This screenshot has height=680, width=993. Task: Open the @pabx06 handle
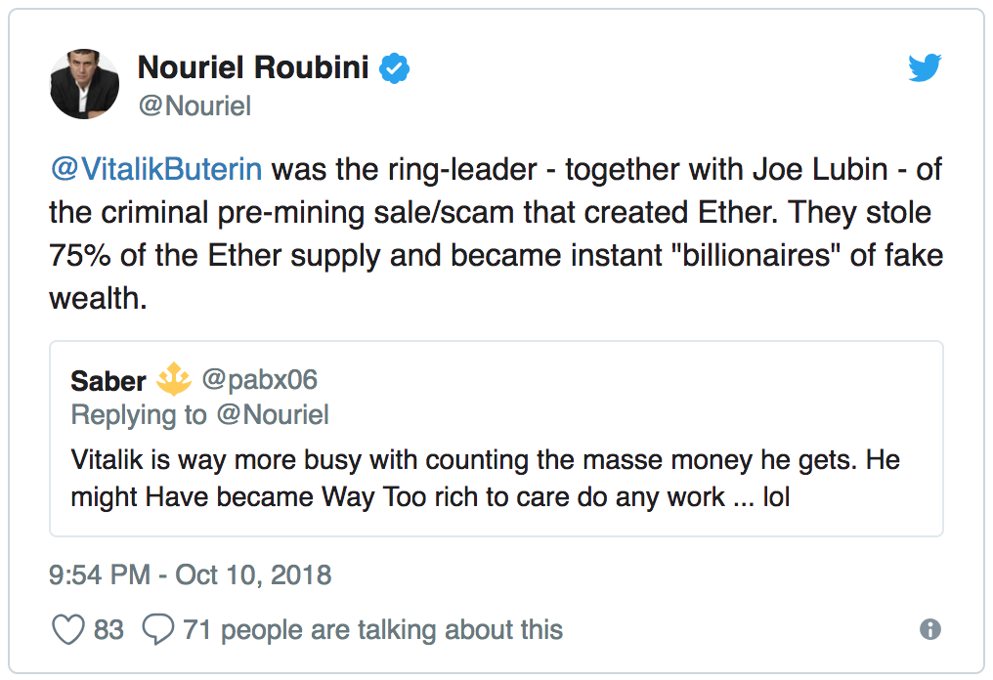coord(259,379)
